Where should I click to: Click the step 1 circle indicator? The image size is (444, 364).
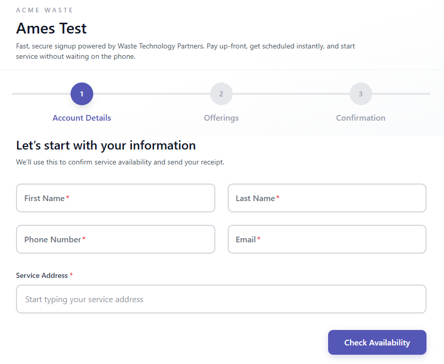point(82,94)
